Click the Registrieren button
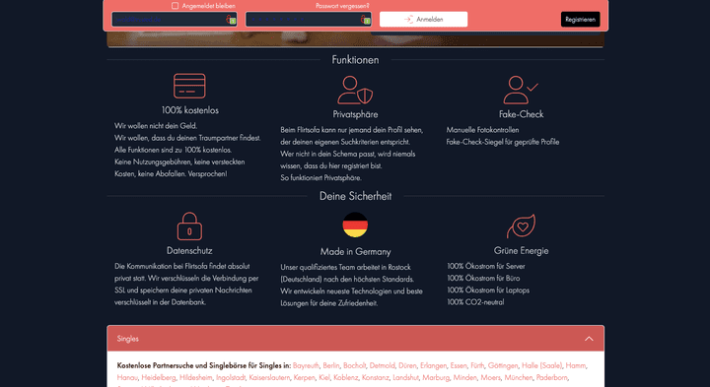Viewport: 710px width, 387px height. 580,20
